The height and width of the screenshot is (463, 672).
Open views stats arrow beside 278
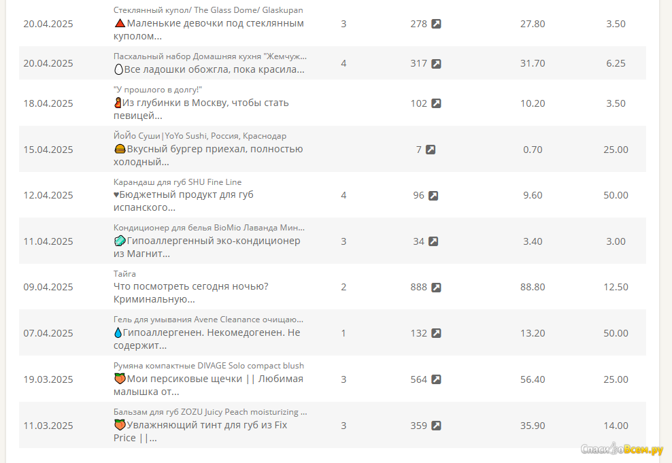(x=436, y=24)
